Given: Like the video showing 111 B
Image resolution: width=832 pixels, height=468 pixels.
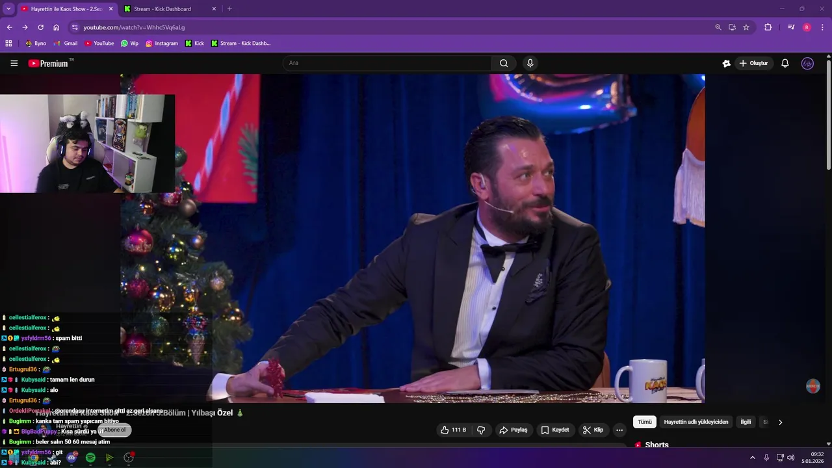Looking at the screenshot, I should 453,430.
